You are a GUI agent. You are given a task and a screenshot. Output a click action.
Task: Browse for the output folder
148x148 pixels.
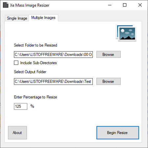(109, 81)
